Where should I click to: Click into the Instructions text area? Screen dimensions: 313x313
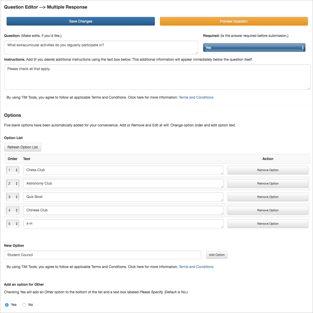(x=157, y=77)
